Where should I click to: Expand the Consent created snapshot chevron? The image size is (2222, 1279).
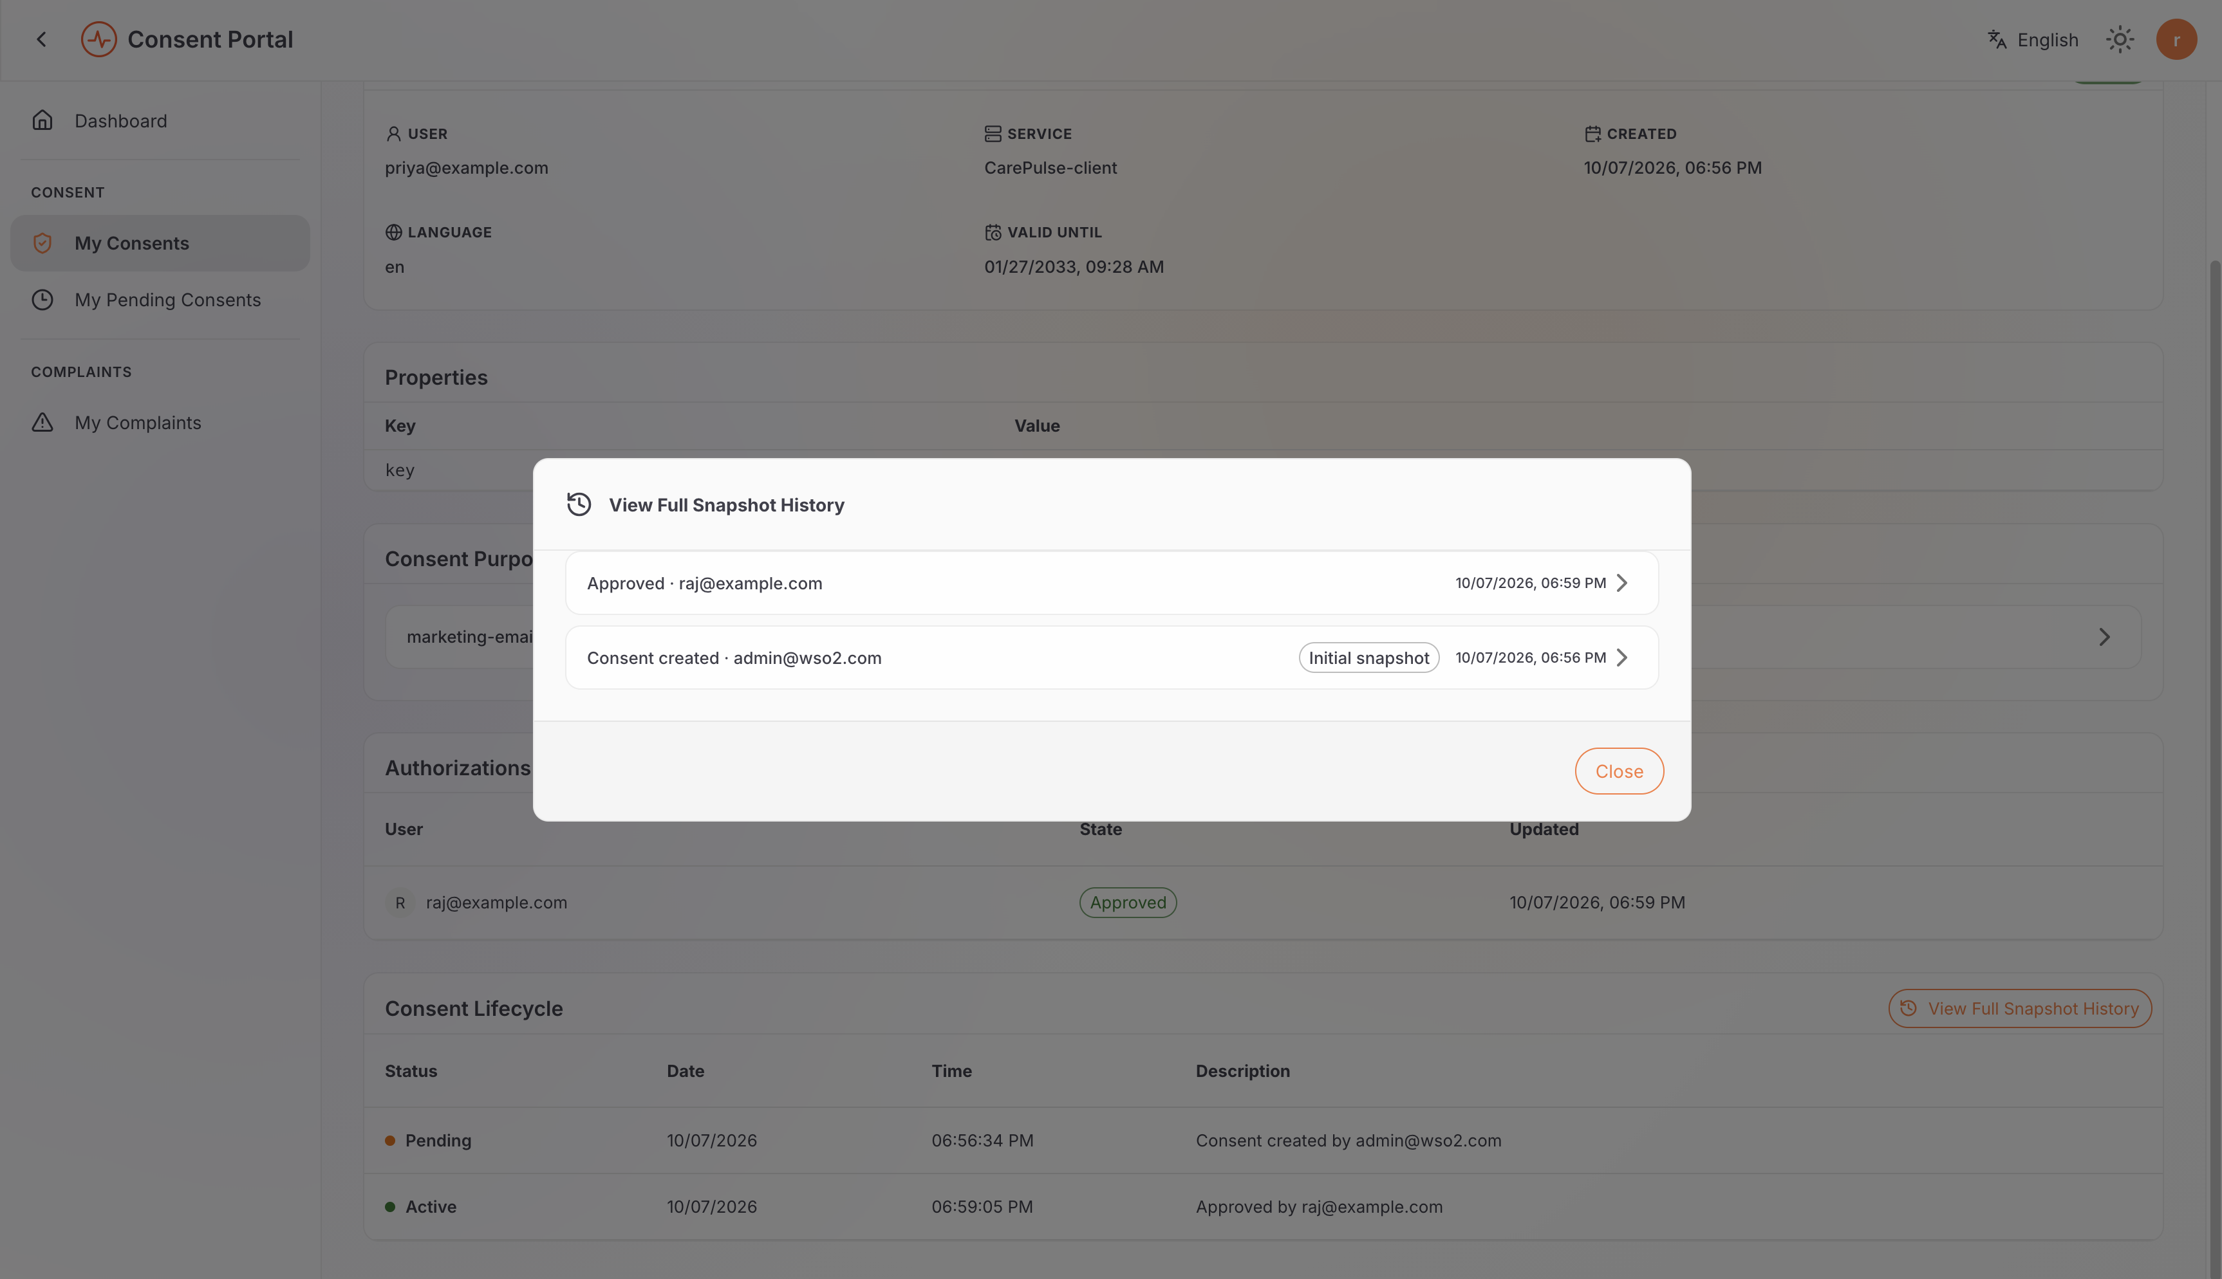pos(1622,657)
